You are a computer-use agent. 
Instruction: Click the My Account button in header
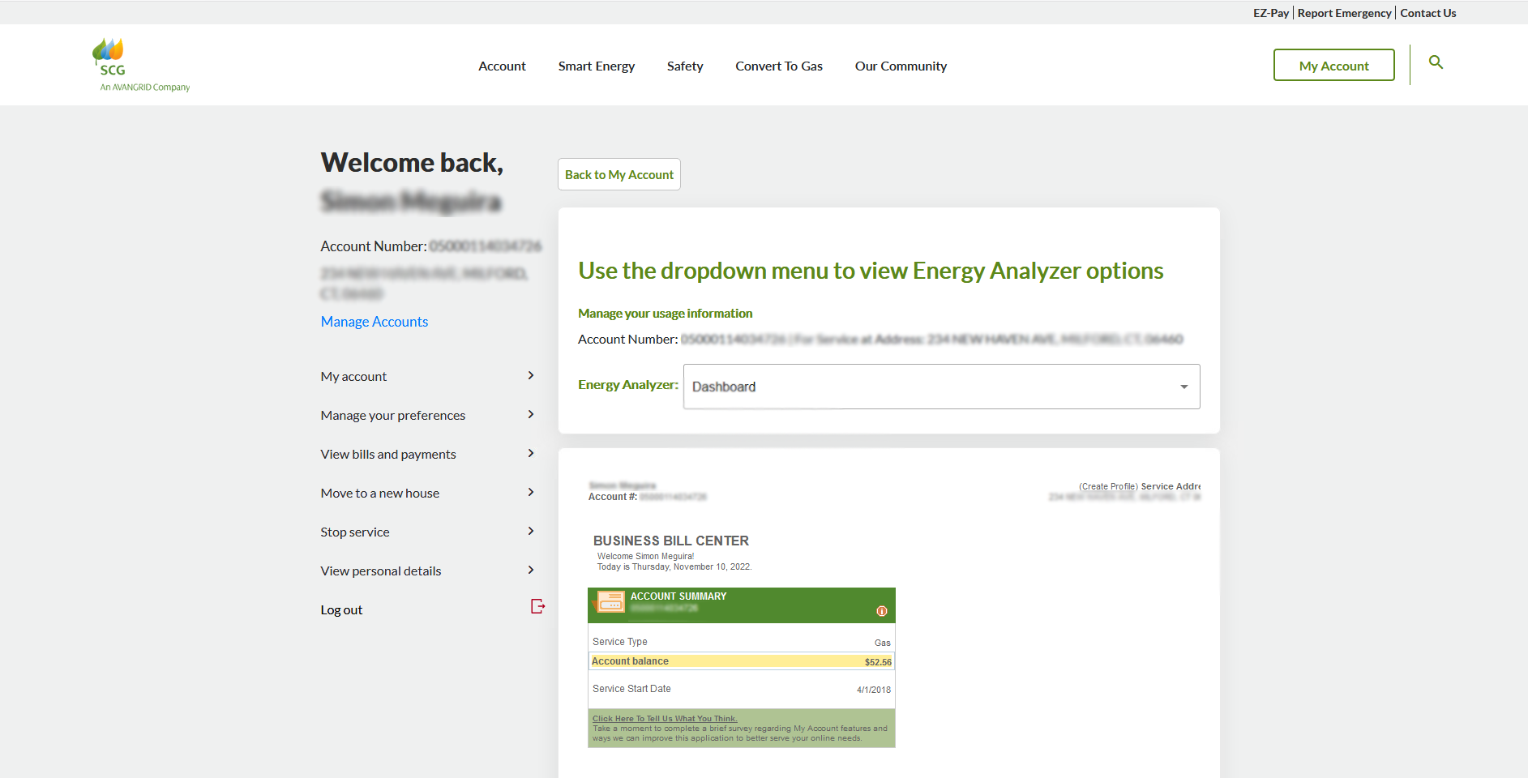tap(1333, 66)
